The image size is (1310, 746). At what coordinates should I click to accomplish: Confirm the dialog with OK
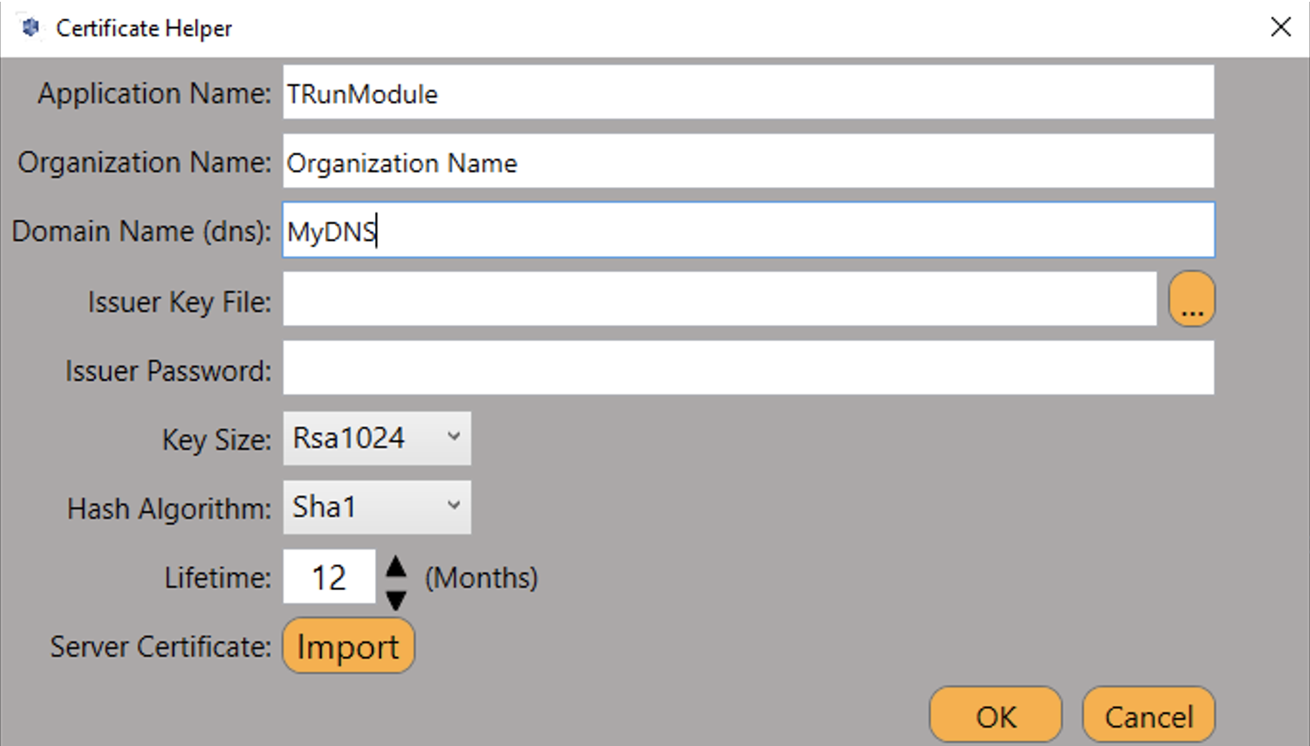(x=995, y=716)
